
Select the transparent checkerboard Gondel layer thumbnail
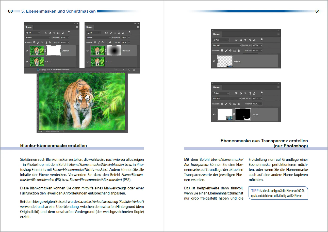225,61
